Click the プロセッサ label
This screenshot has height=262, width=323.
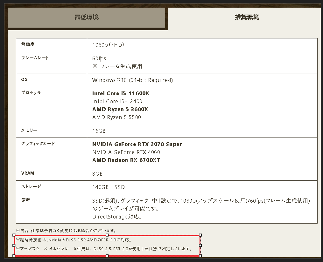pos(31,93)
